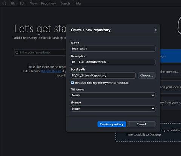Image resolution: width=181 pixels, height=156 pixels.
Task: Click the Description input field
Action: 113,62
